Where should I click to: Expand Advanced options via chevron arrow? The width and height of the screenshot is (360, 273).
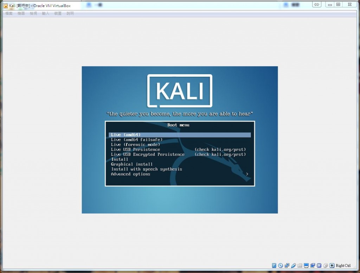pyautogui.click(x=247, y=174)
